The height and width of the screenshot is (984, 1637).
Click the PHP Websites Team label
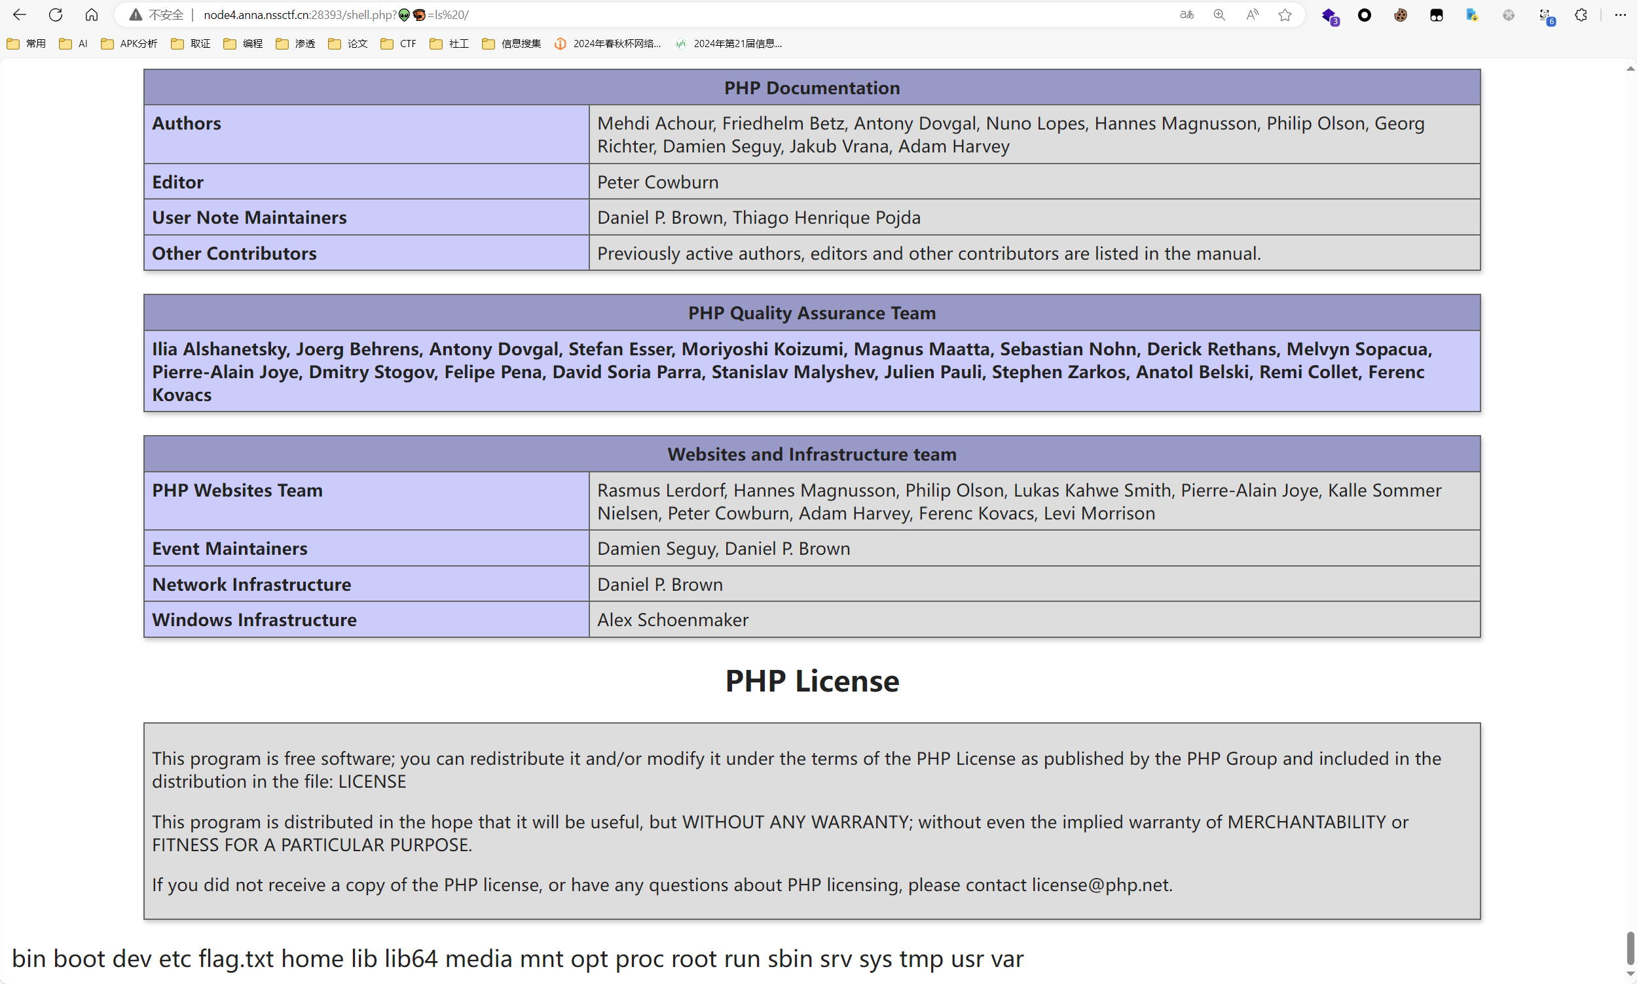point(238,490)
